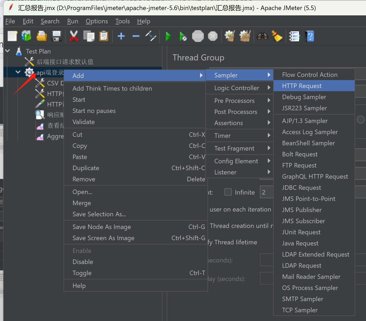The image size is (366, 321).
Task: Choose JDBC Request sampler
Action: coord(314,188)
